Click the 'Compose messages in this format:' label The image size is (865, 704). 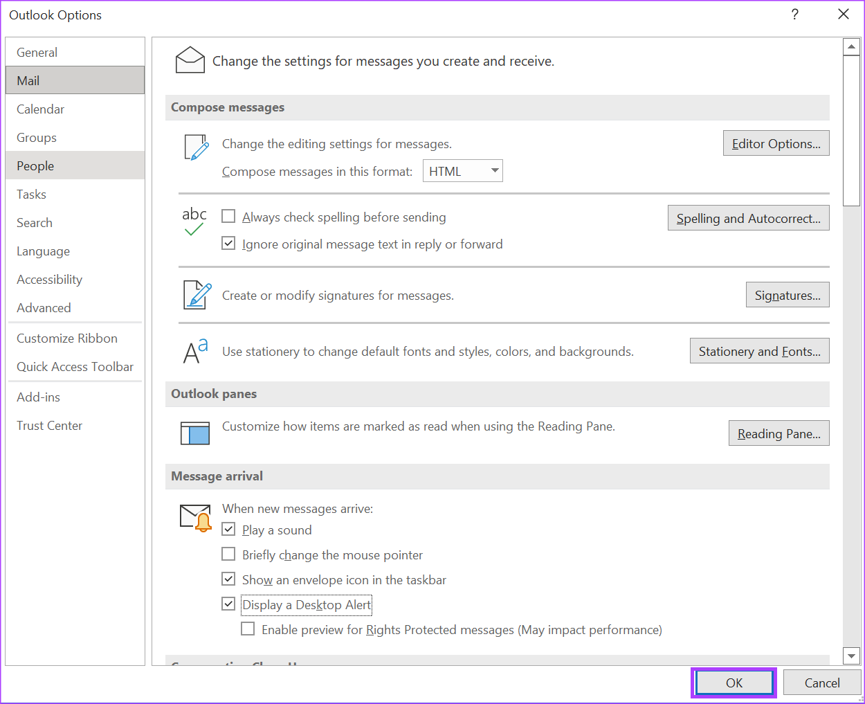tap(317, 172)
